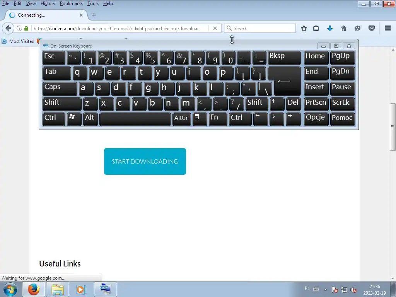This screenshot has height=297, width=396.
Task: Bookmark this page with the star icon
Action: coord(304,28)
